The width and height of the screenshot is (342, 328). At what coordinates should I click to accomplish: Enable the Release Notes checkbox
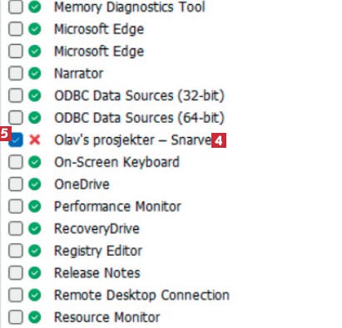[16, 272]
